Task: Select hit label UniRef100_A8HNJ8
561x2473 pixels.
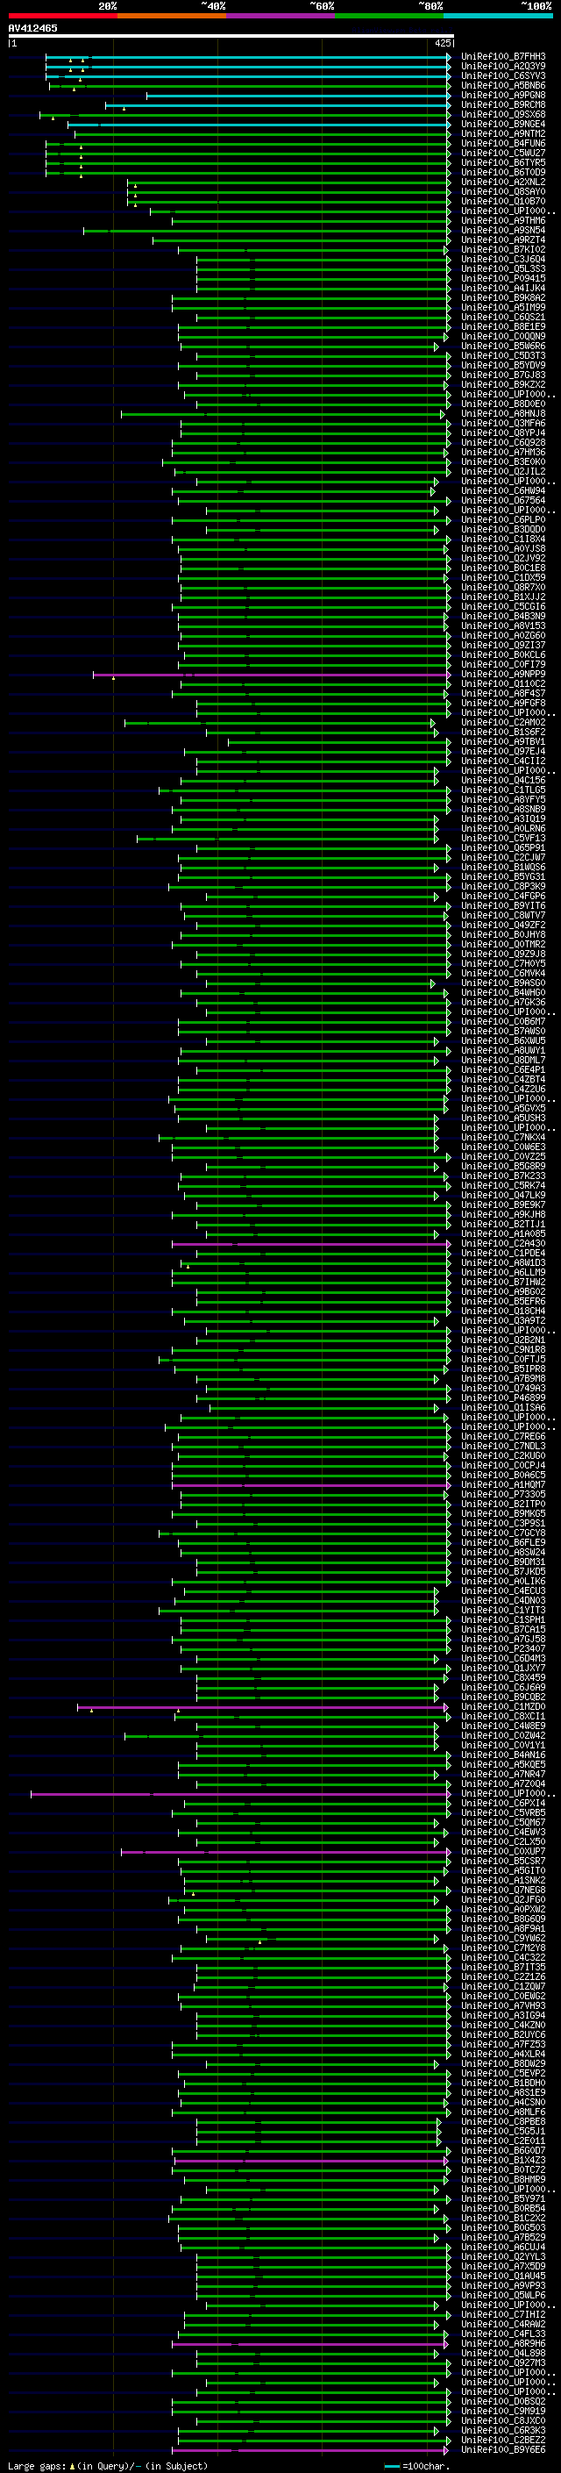Action: coord(503,414)
